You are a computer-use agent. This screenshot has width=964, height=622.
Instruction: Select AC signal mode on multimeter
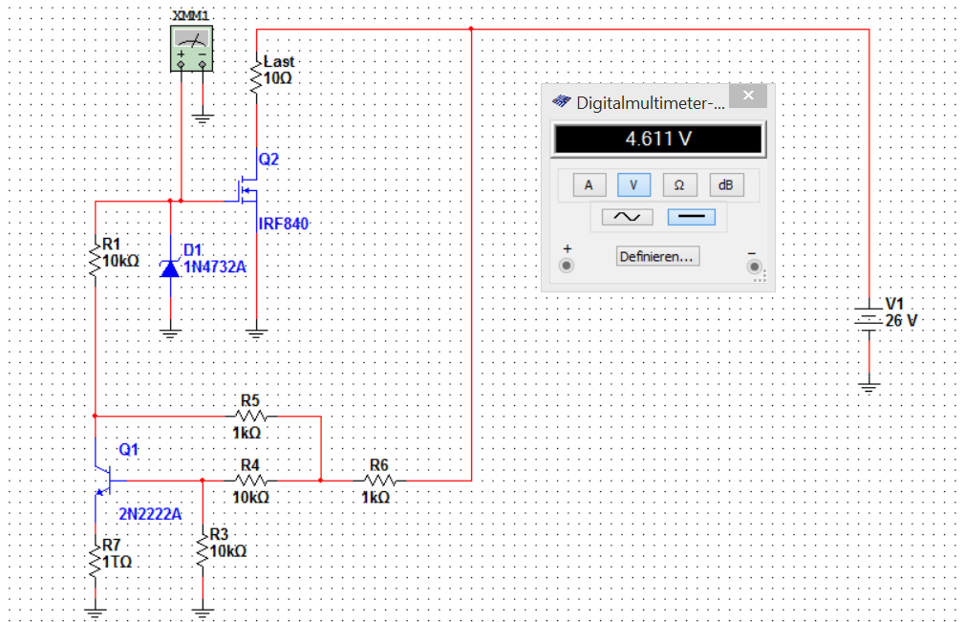(627, 217)
